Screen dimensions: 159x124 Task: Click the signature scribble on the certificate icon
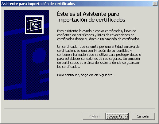tap(37, 24)
